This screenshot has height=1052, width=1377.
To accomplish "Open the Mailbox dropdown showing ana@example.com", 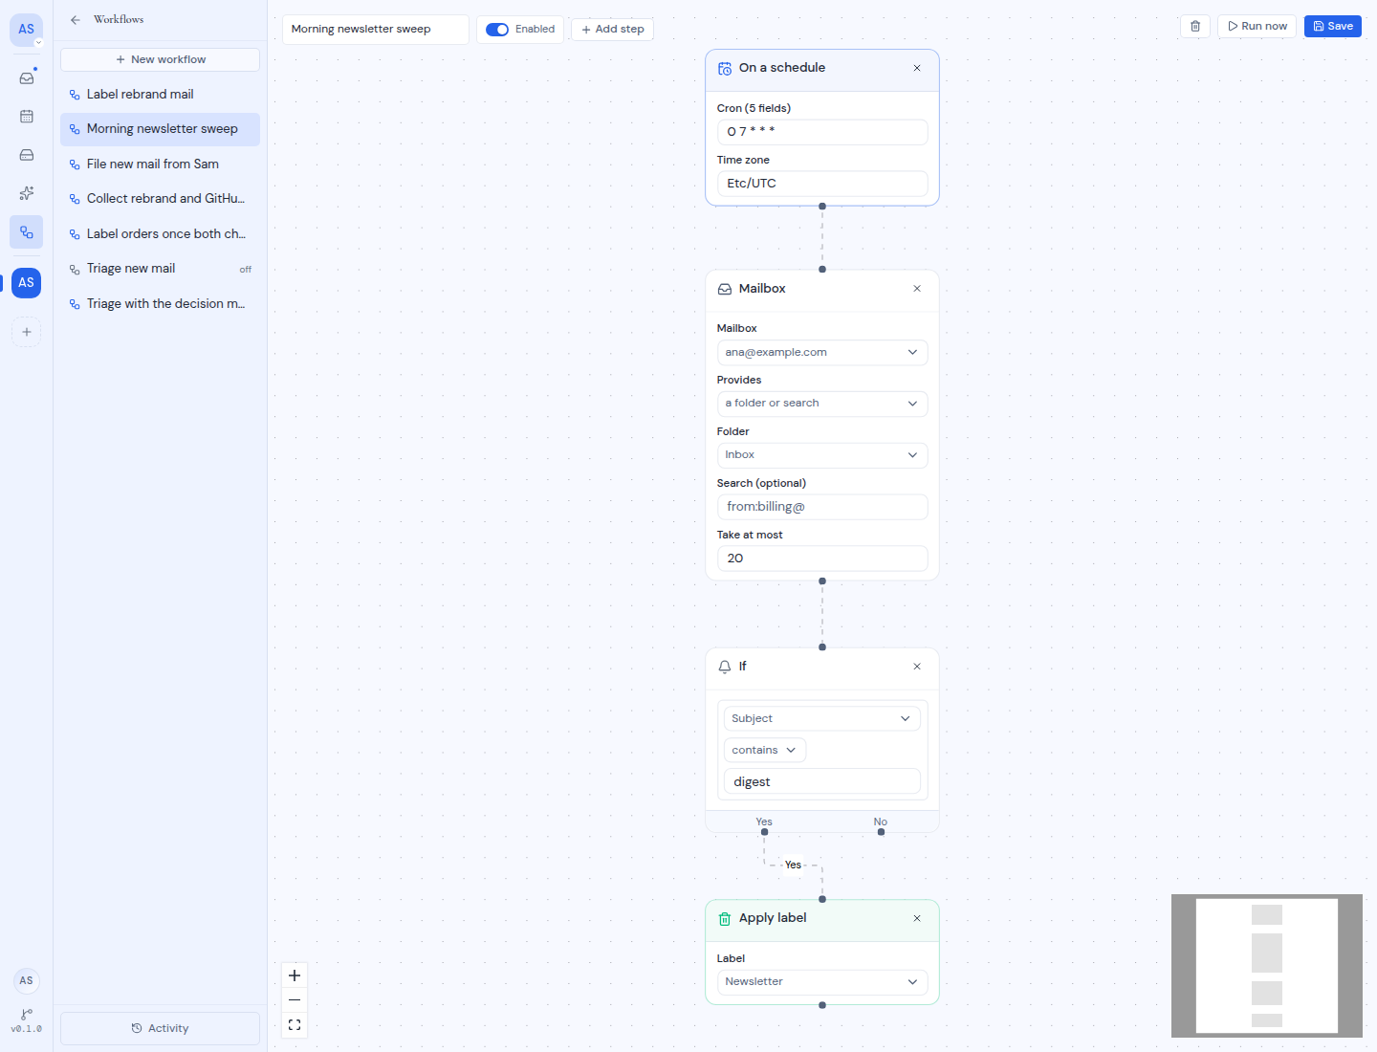I will (822, 353).
